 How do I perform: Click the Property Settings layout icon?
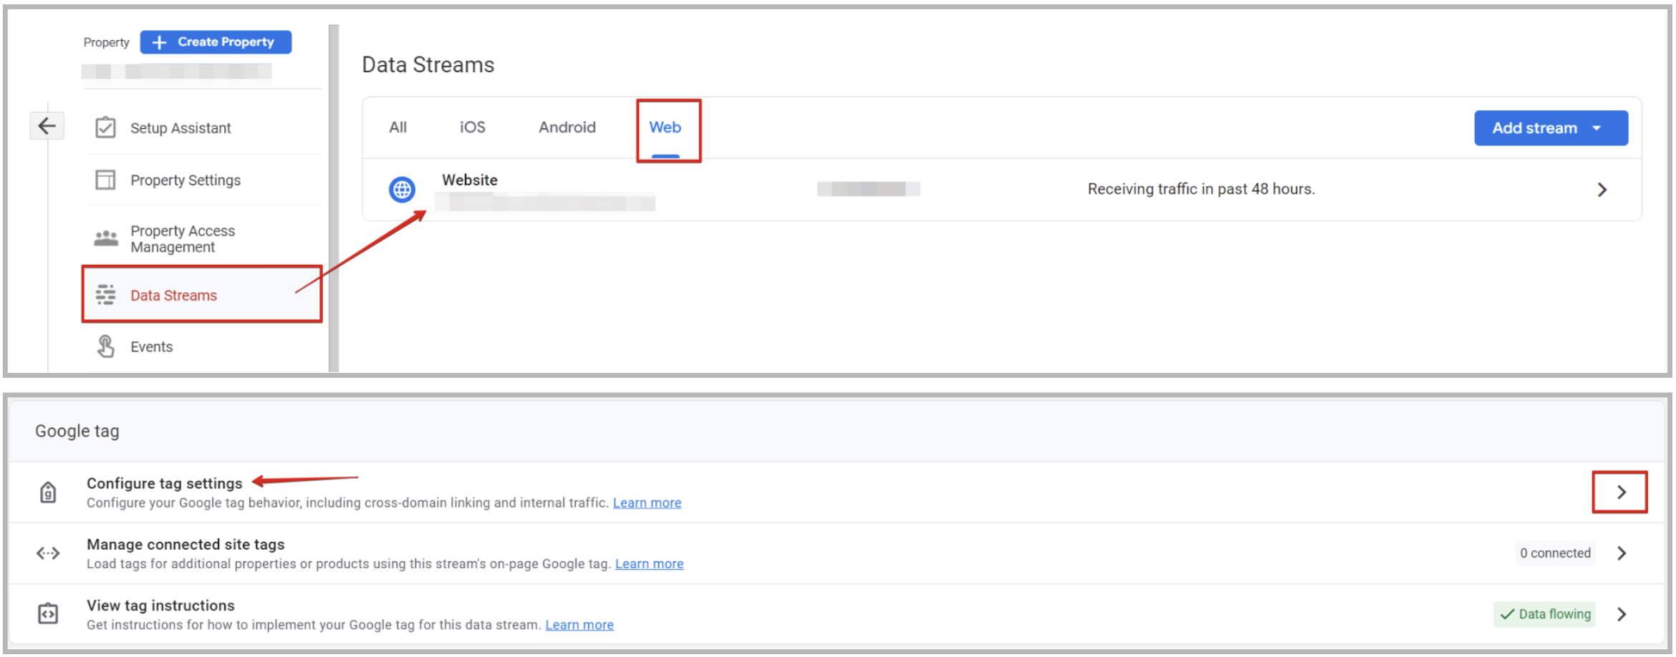pos(105,180)
